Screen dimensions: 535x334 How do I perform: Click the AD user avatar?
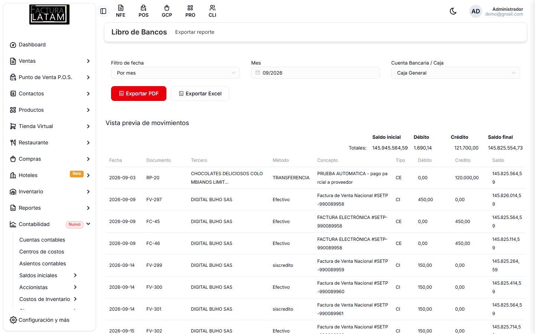476,11
